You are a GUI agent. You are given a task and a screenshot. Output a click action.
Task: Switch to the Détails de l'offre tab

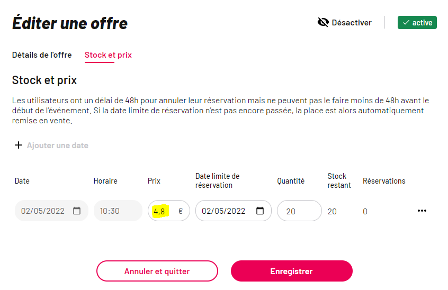coord(42,55)
